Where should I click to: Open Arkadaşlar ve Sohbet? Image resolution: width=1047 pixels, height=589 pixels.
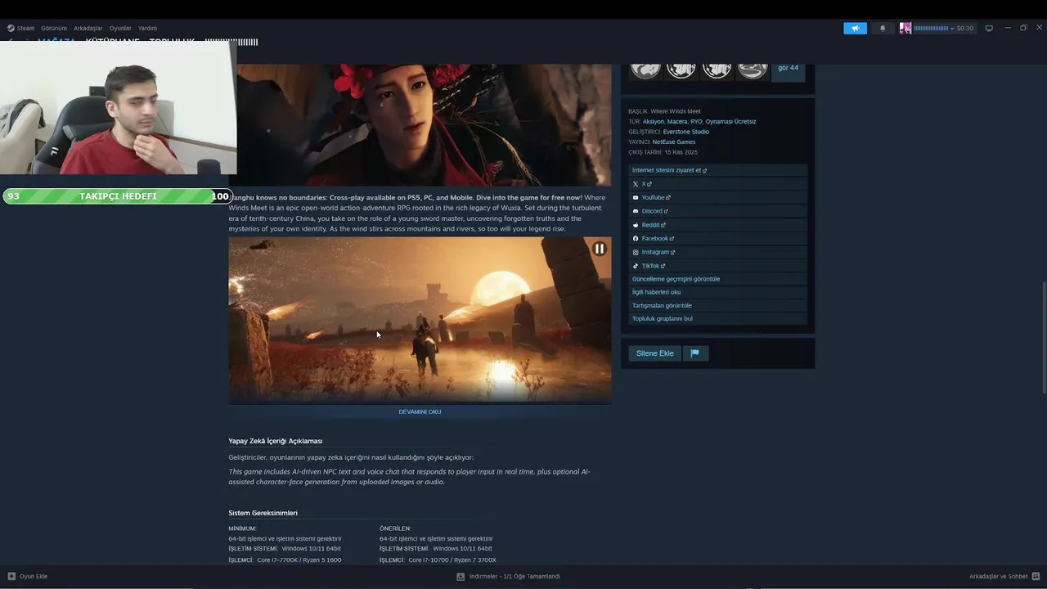(998, 577)
